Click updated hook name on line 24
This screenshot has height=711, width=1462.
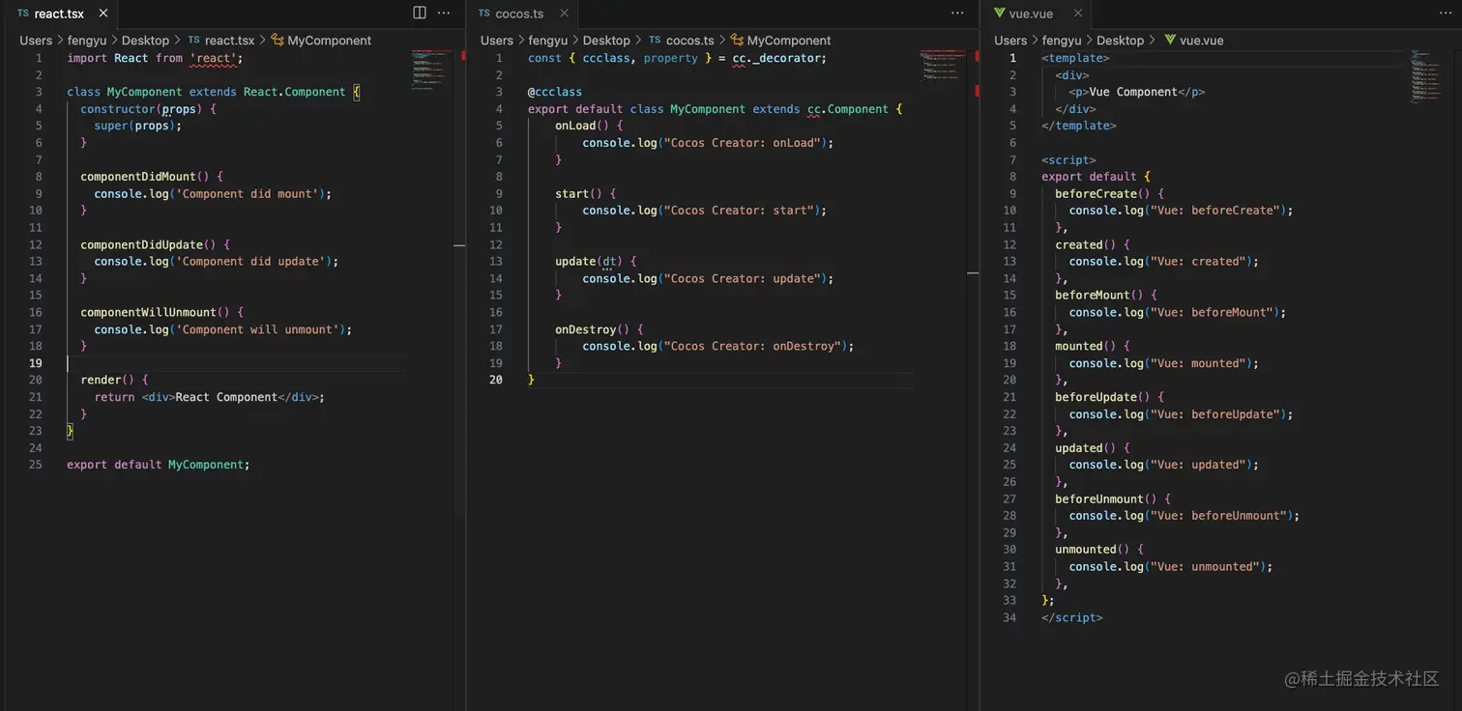pyautogui.click(x=1079, y=448)
